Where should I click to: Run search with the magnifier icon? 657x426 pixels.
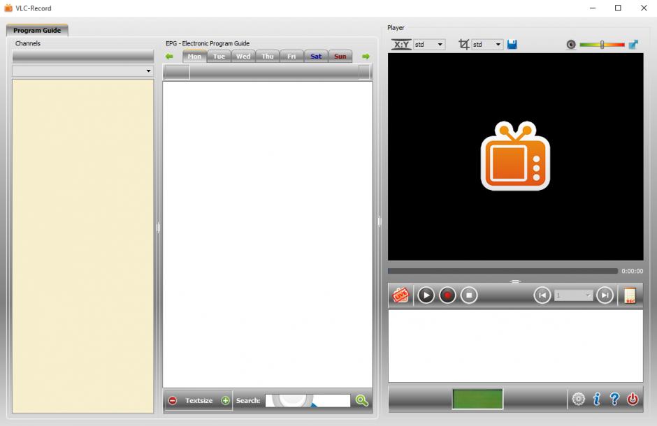(x=361, y=400)
